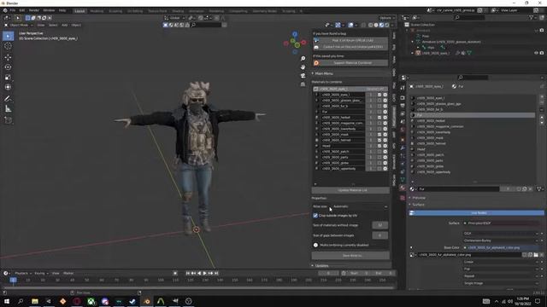Expand the Preview panel in material properties
The height and width of the screenshot is (307, 547).
click(x=418, y=198)
